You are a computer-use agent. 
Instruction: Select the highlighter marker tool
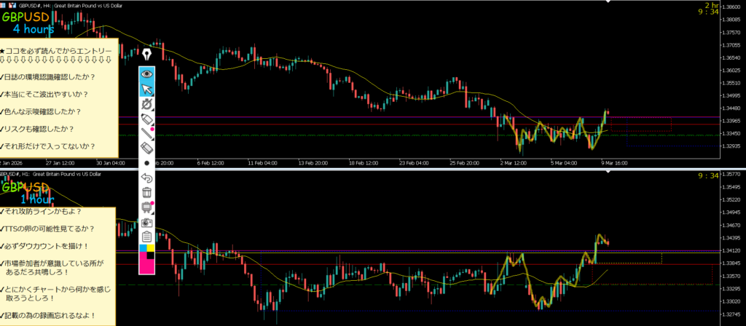pyautogui.click(x=147, y=119)
